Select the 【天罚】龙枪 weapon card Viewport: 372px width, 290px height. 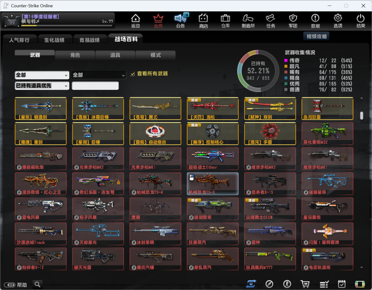coord(213,109)
